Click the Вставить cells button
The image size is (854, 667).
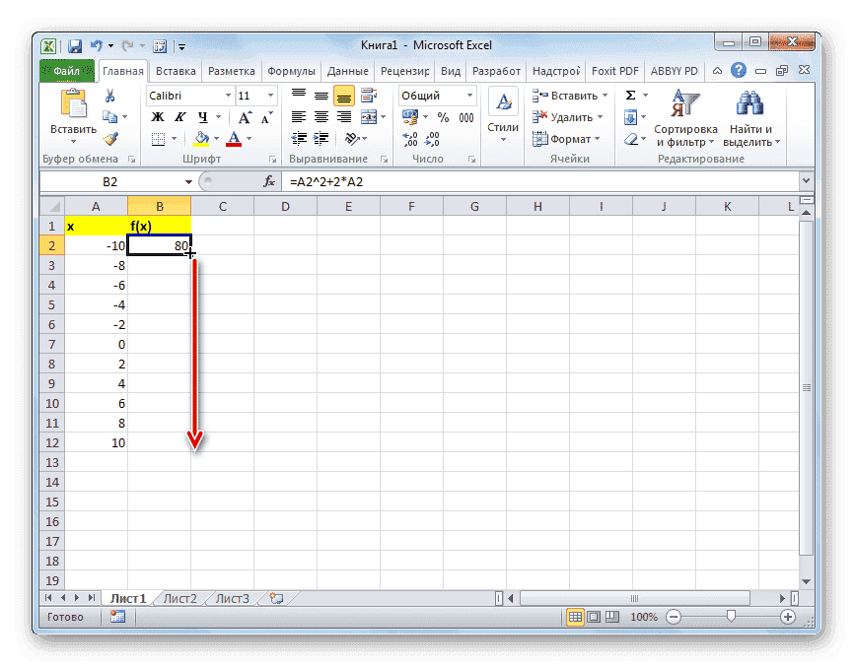pos(566,96)
